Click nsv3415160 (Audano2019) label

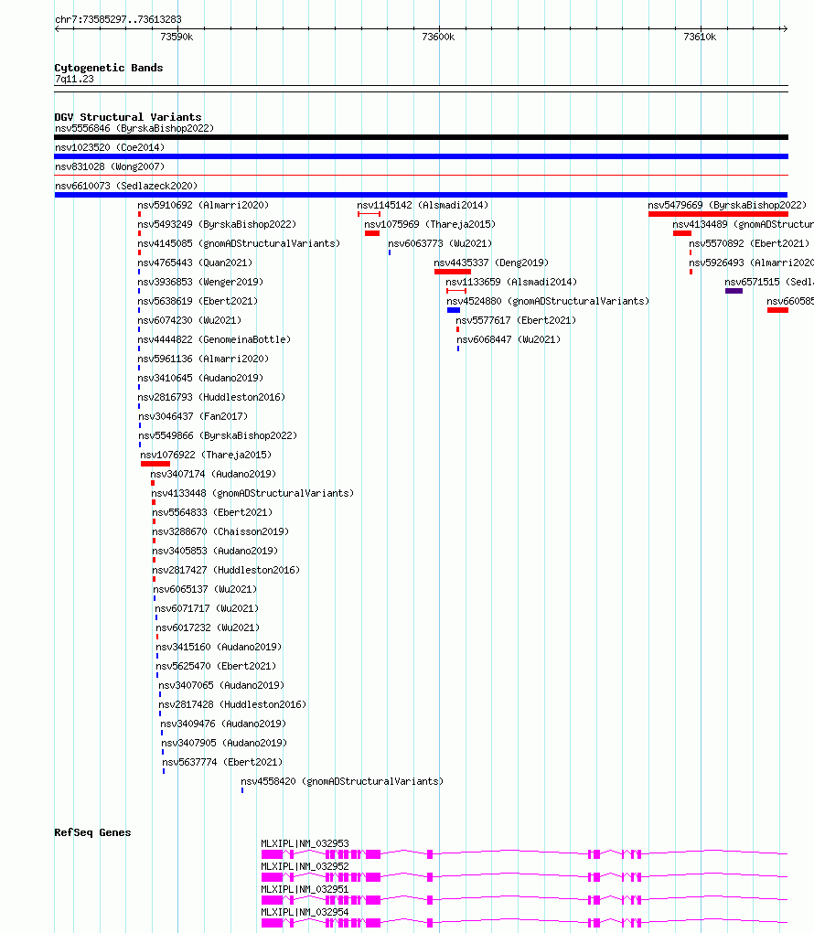[219, 647]
